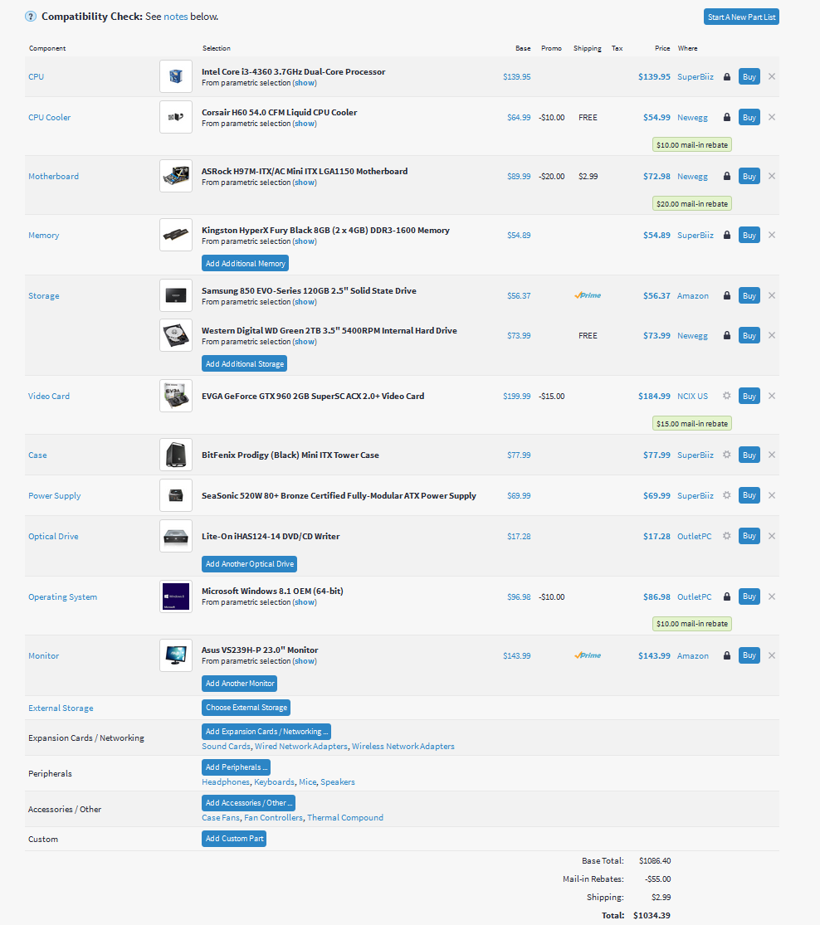Show parametric selection for the CPU
The height and width of the screenshot is (925, 820).
[305, 83]
